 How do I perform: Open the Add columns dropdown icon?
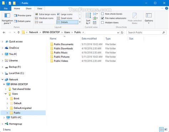[x=95, y=18]
